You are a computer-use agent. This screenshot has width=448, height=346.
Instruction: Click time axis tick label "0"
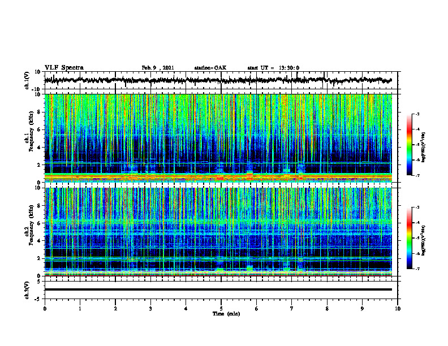[45, 309]
